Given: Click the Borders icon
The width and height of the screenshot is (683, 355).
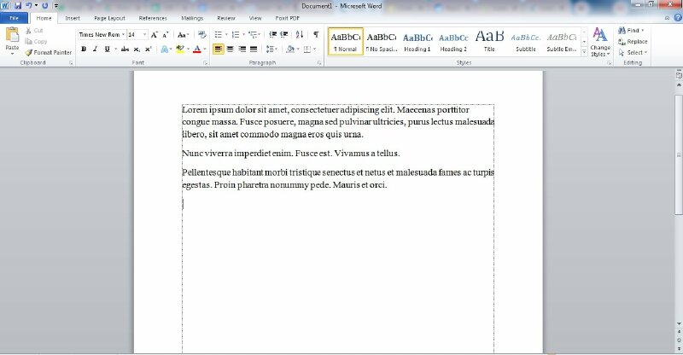Looking at the screenshot, I should click(x=307, y=49).
